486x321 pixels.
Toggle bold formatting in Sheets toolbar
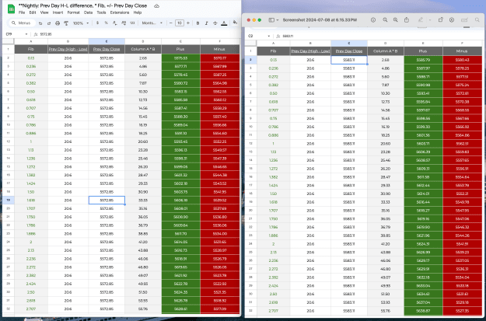tap(198, 23)
